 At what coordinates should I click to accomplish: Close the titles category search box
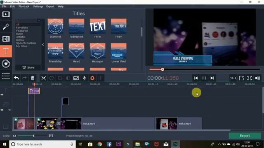[39, 21]
